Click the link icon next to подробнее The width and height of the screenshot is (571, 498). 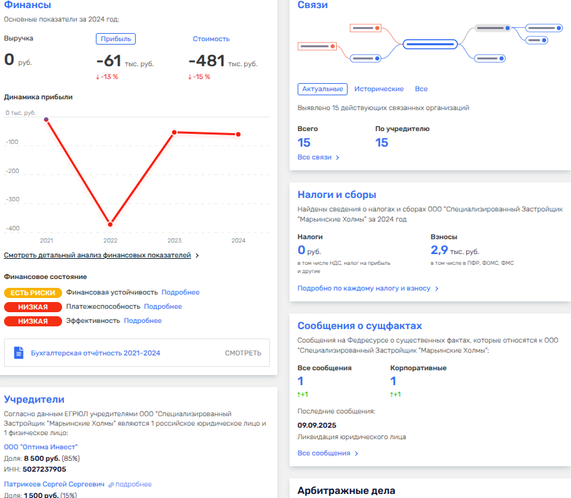tap(111, 484)
